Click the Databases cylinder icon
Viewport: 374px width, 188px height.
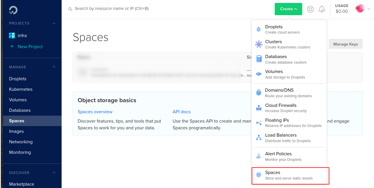259,59
